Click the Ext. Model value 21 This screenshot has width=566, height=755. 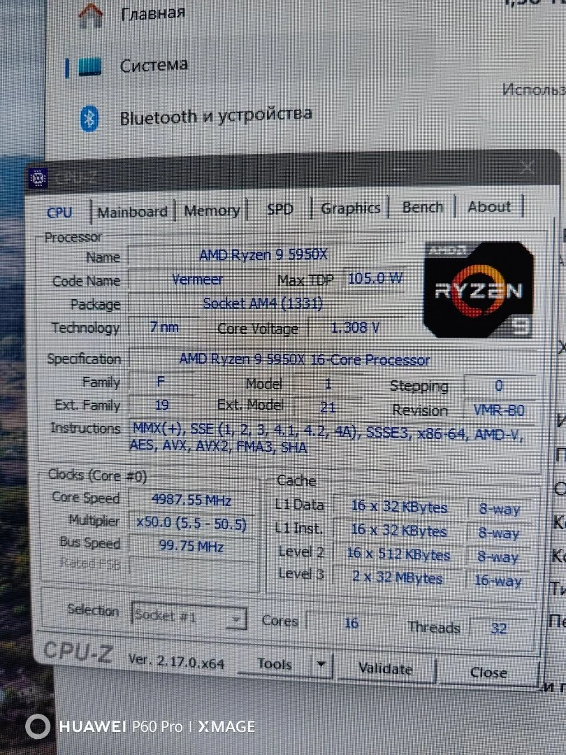point(328,408)
